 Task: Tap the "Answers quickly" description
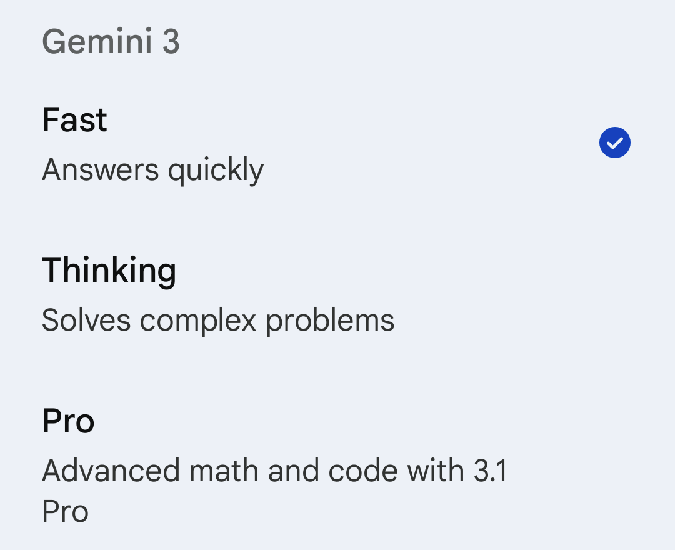coord(152,170)
